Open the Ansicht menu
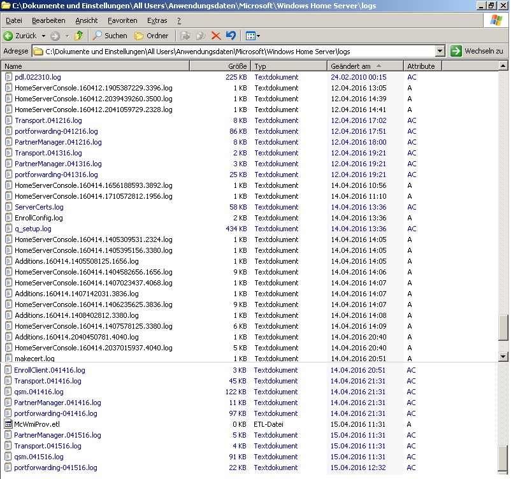The height and width of the screenshot is (479, 511). coord(87,20)
